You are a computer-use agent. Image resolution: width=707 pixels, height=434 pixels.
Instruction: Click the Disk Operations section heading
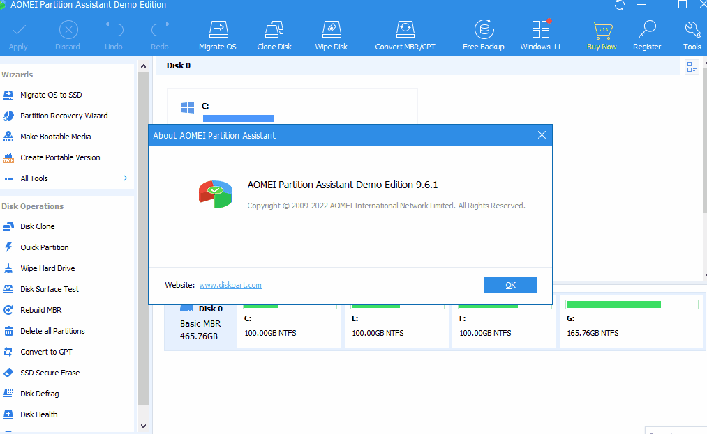33,206
